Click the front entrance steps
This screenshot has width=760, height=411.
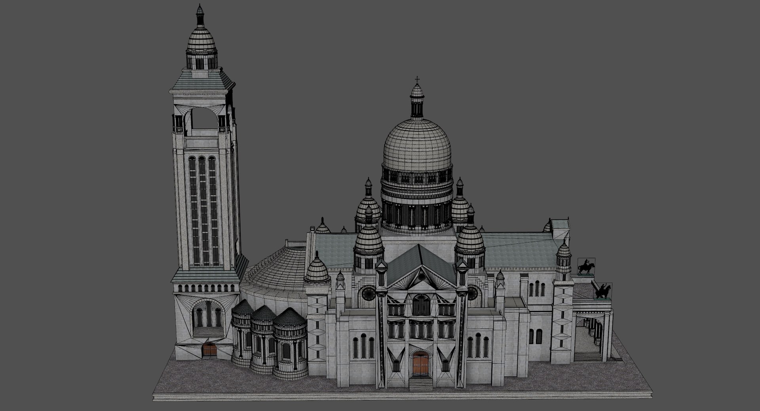[x=420, y=384]
